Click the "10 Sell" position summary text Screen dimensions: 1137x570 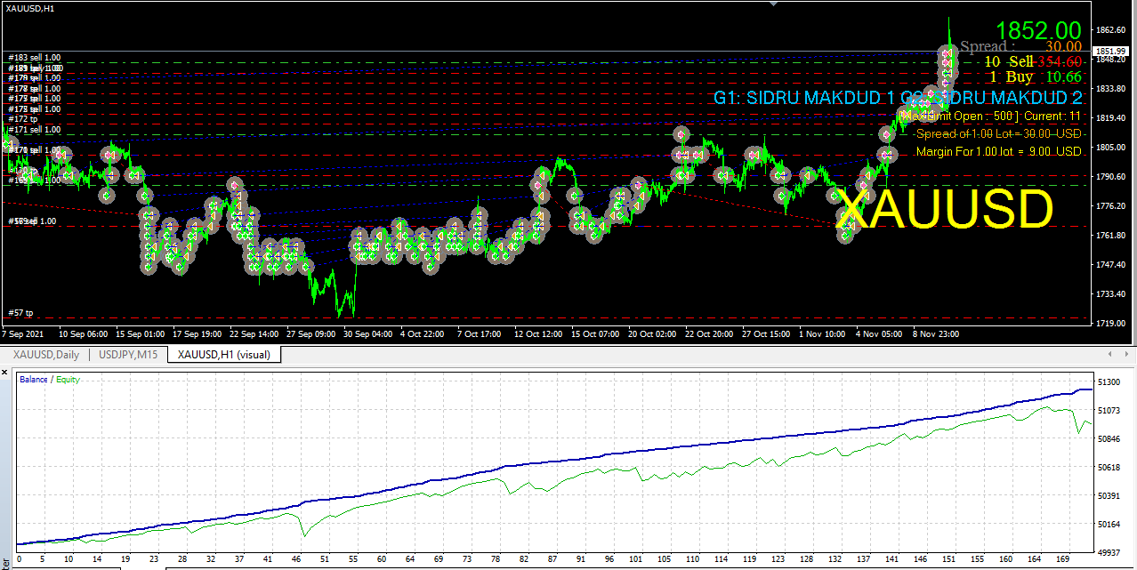tap(1009, 61)
